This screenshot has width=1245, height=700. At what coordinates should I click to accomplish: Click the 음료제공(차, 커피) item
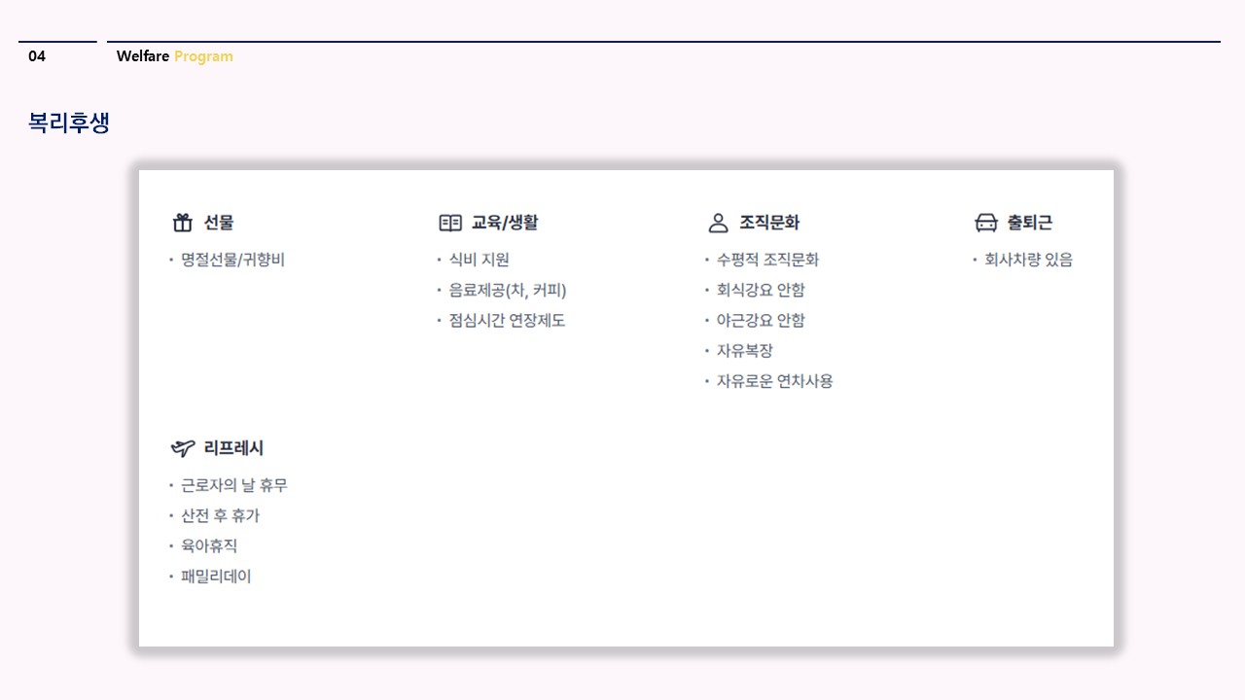tap(507, 290)
